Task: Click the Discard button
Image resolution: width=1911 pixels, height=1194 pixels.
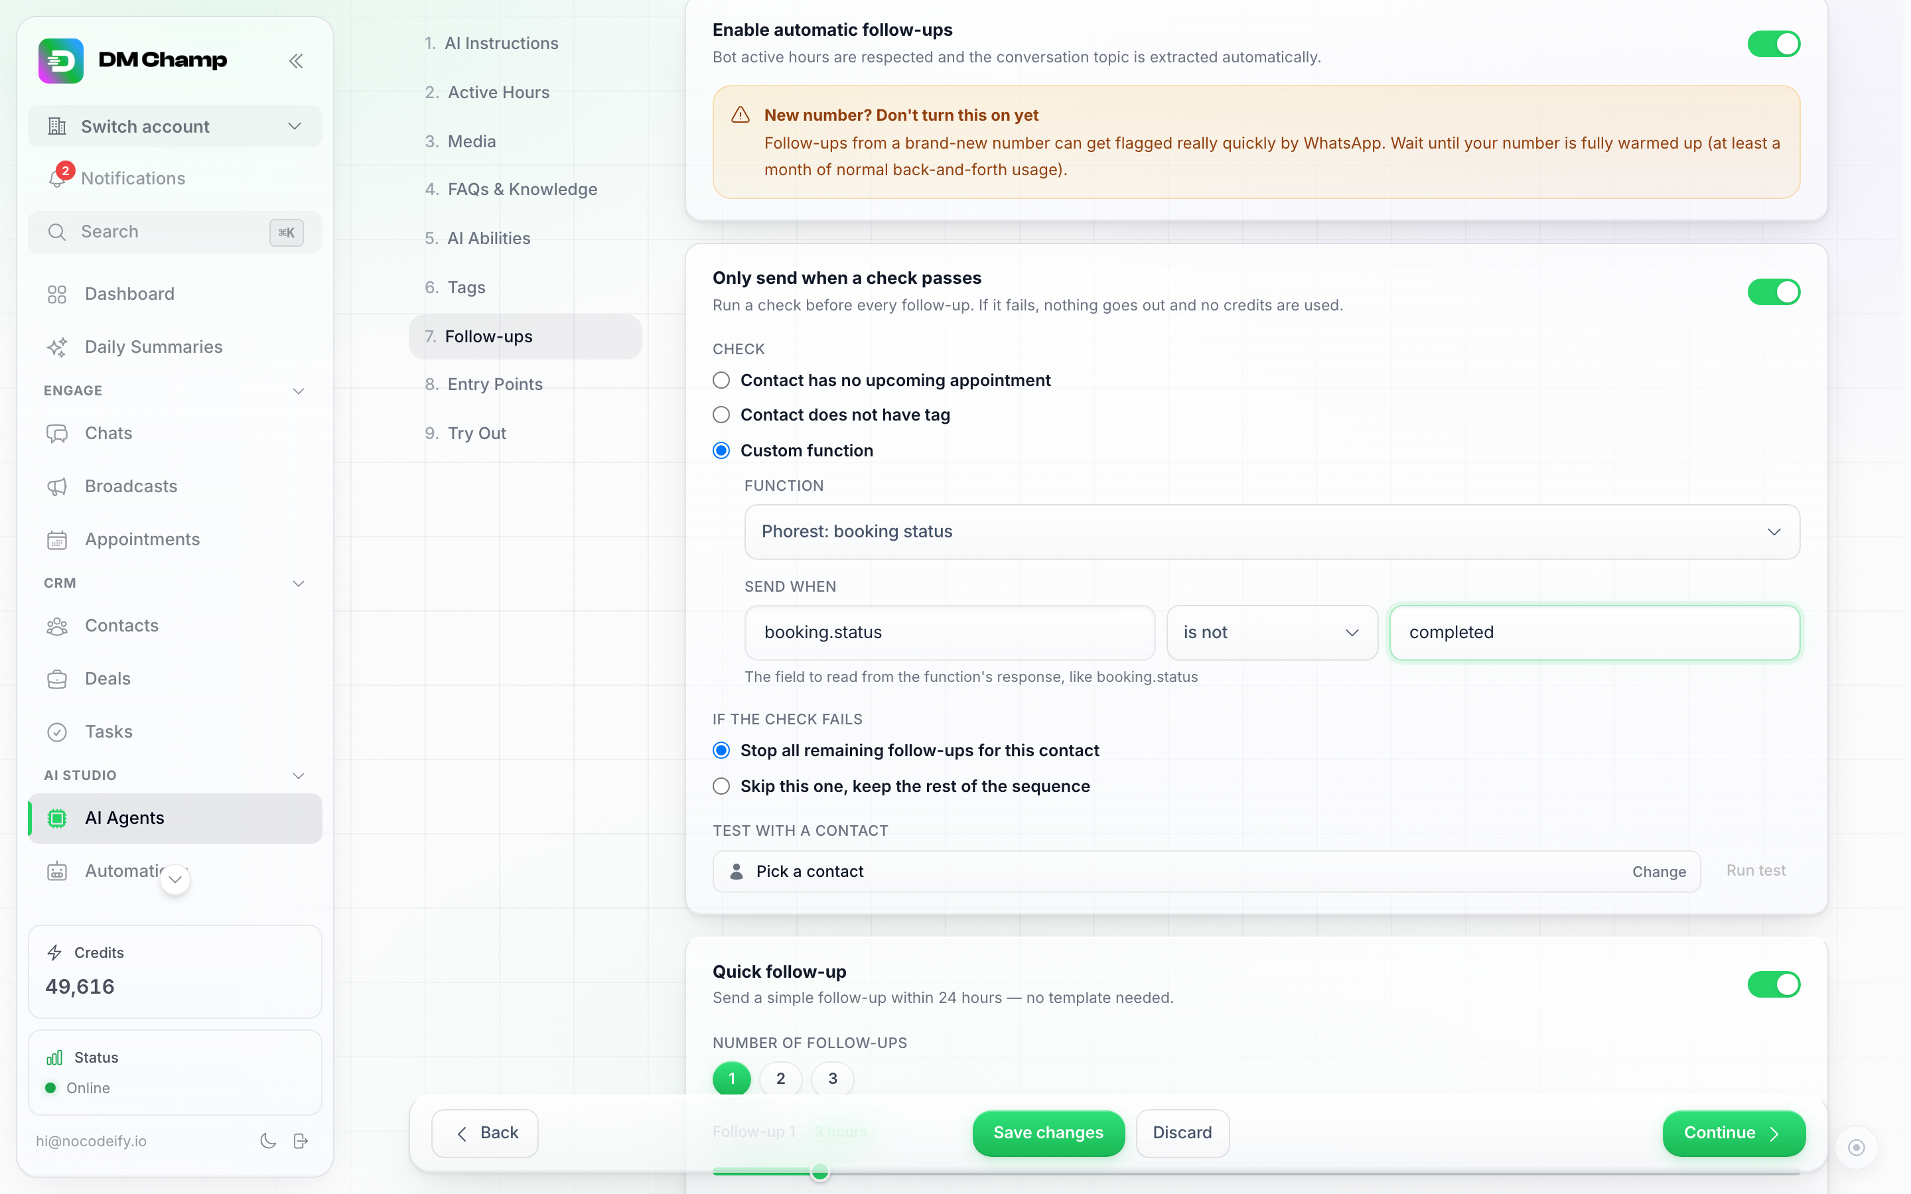Action: pyautogui.click(x=1182, y=1132)
